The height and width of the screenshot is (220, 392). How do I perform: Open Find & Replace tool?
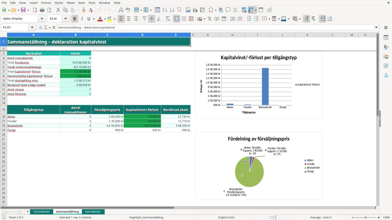point(121,10)
